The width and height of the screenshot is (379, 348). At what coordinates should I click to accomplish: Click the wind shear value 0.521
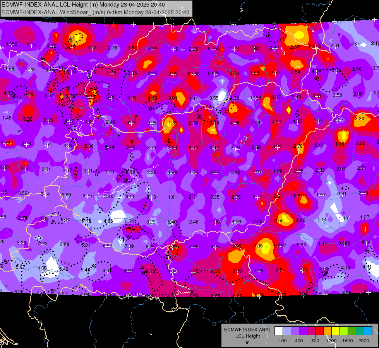pyautogui.click(x=24, y=193)
